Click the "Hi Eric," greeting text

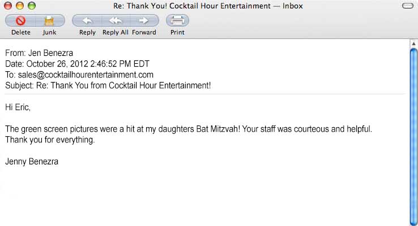pyautogui.click(x=18, y=107)
